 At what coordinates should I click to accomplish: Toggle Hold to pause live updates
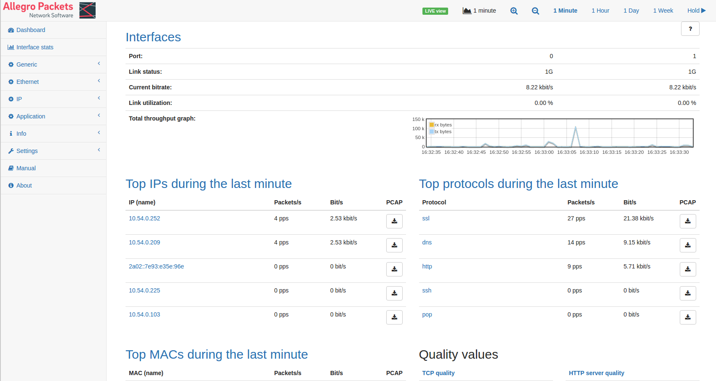696,11
